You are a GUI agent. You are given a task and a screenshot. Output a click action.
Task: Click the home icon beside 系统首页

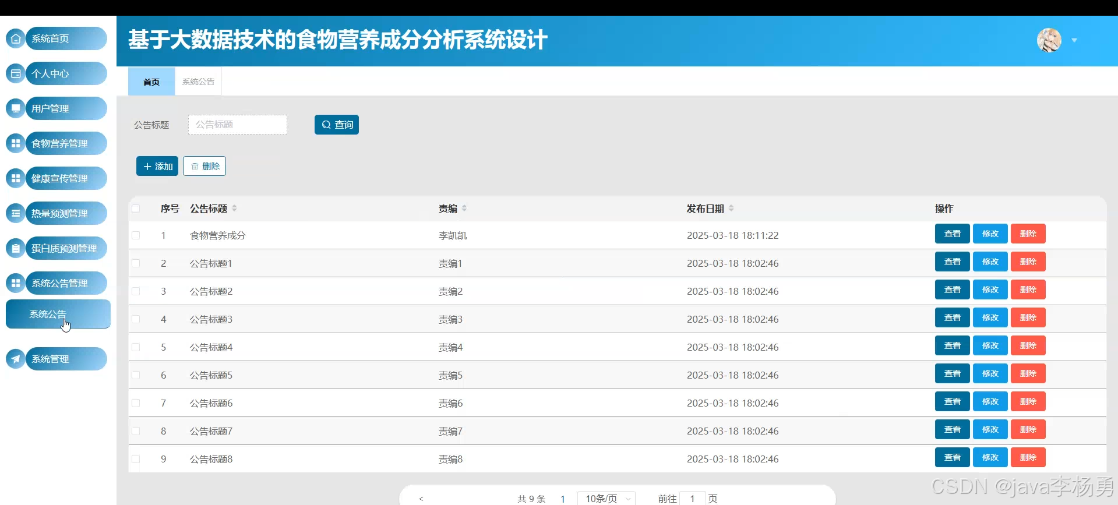coord(16,38)
